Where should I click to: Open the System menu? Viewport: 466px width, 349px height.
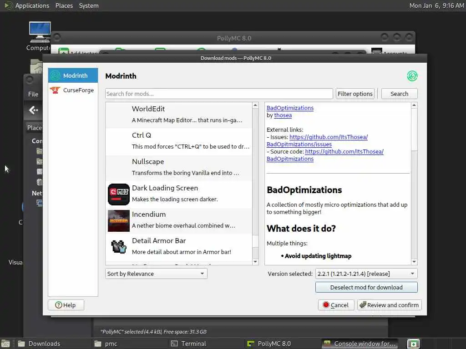(x=89, y=5)
